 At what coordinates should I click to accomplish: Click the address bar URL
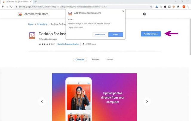click(x=63, y=7)
